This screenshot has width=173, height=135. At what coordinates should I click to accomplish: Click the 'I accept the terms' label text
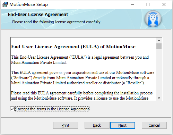[x=52, y=109]
